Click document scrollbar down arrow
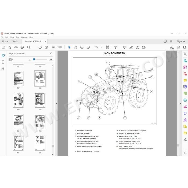This screenshot has height=188, width=188. (178, 155)
